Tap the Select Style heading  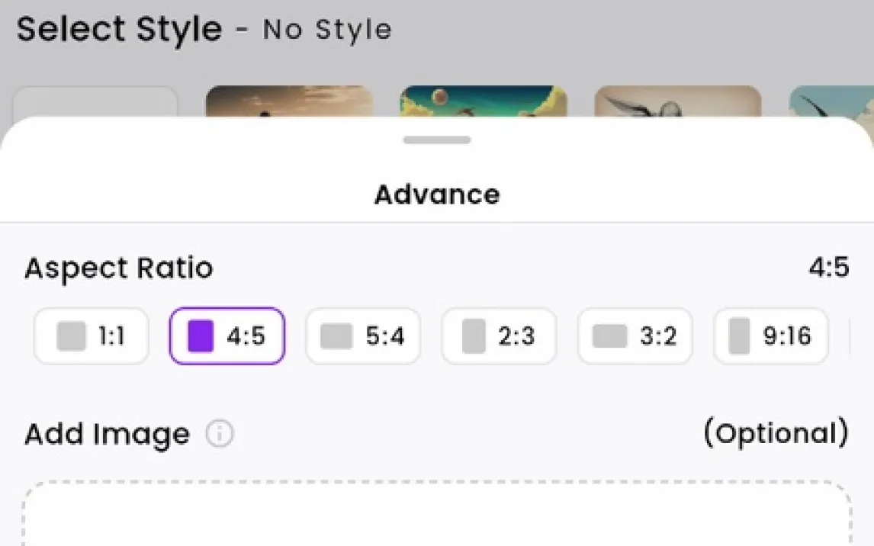click(119, 30)
